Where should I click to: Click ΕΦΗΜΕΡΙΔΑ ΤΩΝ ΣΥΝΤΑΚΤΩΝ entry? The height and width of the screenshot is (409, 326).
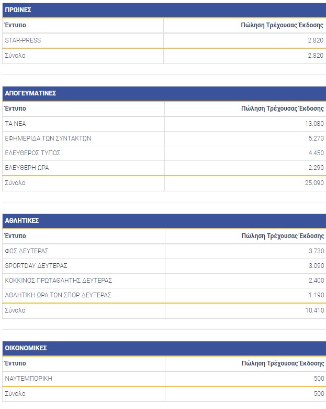point(48,138)
